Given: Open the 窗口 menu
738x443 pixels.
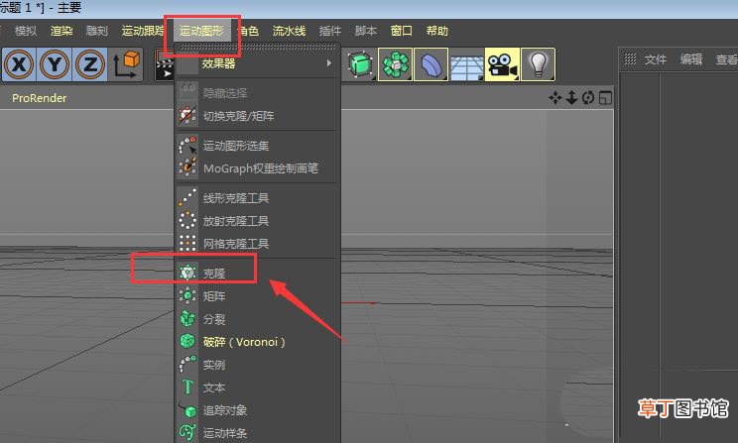Looking at the screenshot, I should 402,31.
